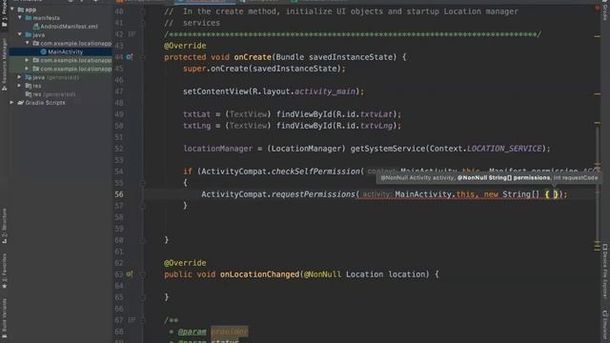Image resolution: width=610 pixels, height=343 pixels.
Task: Click the manifests folder icon
Action: click(x=28, y=18)
